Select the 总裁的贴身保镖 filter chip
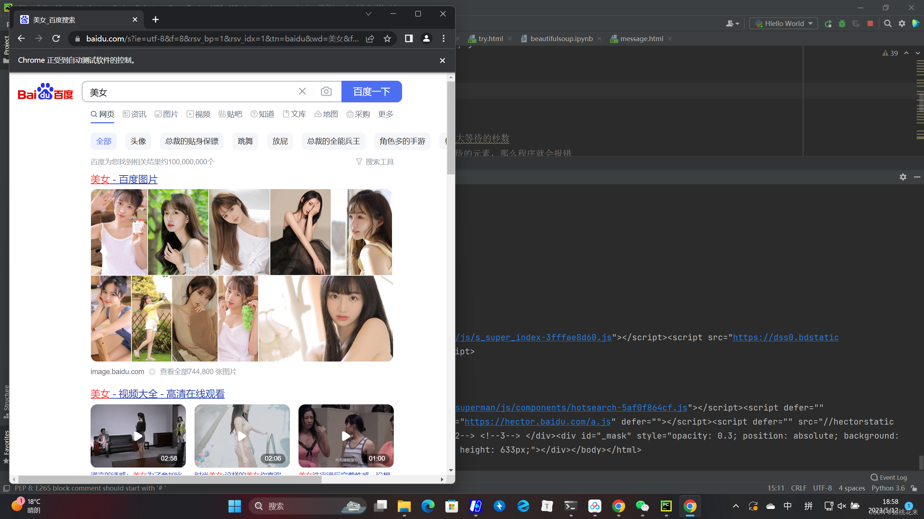This screenshot has height=519, width=924. [192, 141]
